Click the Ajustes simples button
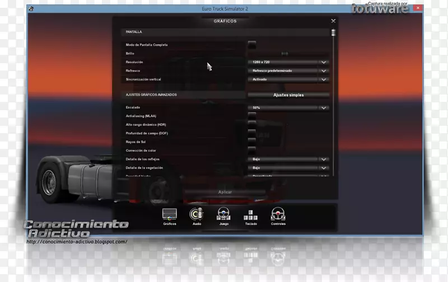448x282 pixels. coord(288,95)
